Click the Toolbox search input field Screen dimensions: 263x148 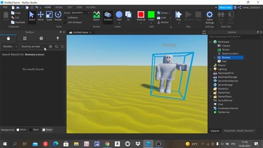[35, 46]
